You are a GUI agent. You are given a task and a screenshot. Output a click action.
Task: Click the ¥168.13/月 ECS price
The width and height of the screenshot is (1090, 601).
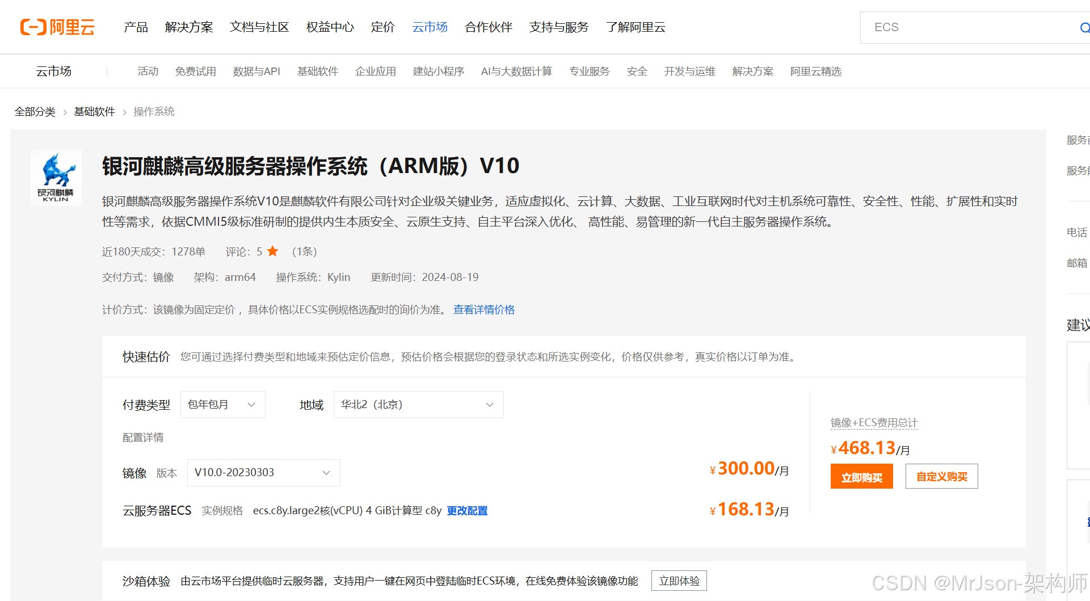pyautogui.click(x=749, y=510)
